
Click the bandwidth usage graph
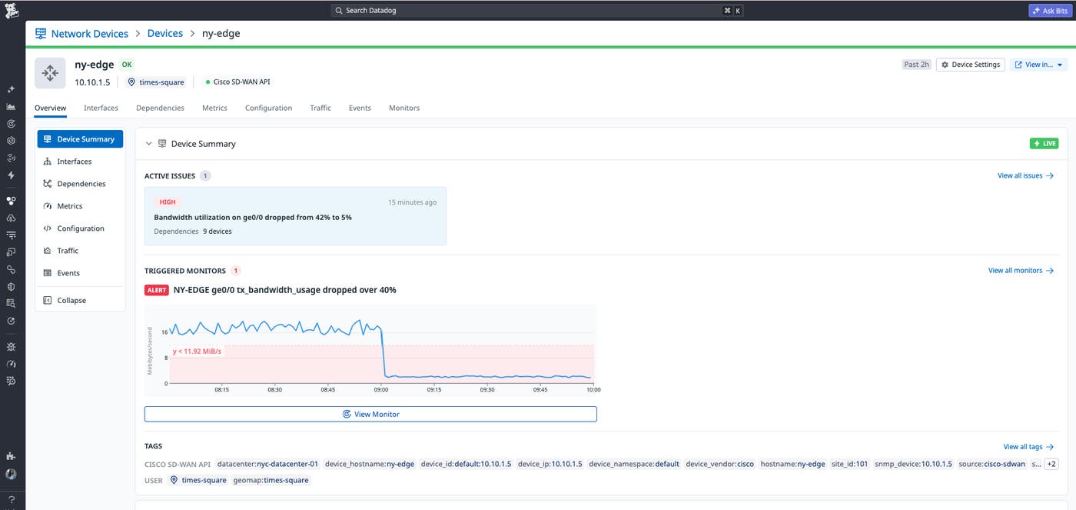click(x=370, y=352)
